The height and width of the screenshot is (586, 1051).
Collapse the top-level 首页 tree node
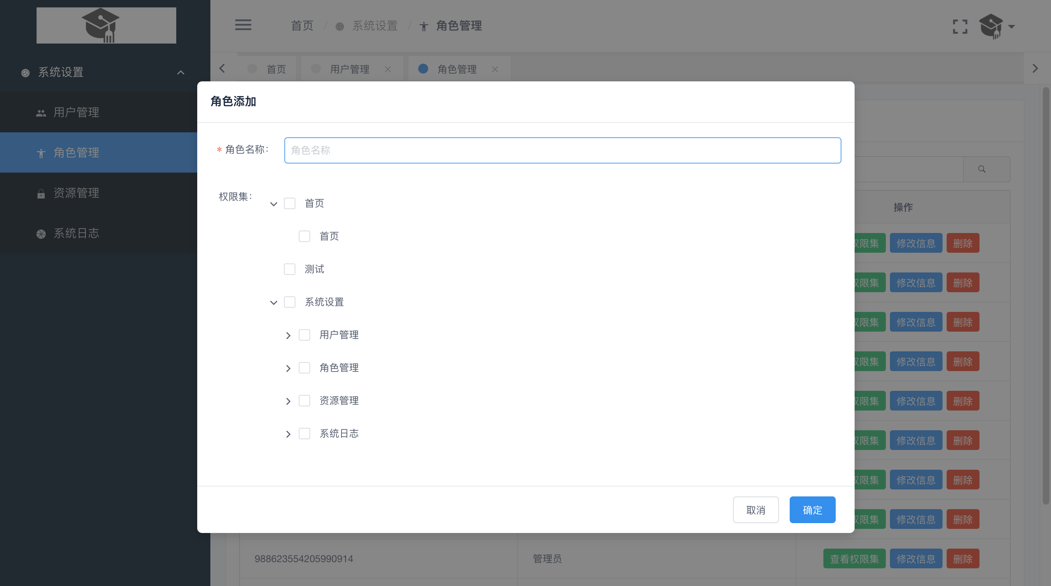coord(274,204)
